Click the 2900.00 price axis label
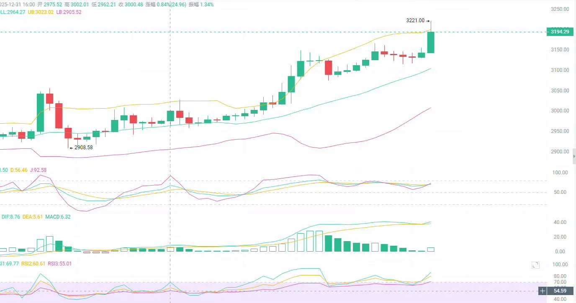 pos(560,152)
